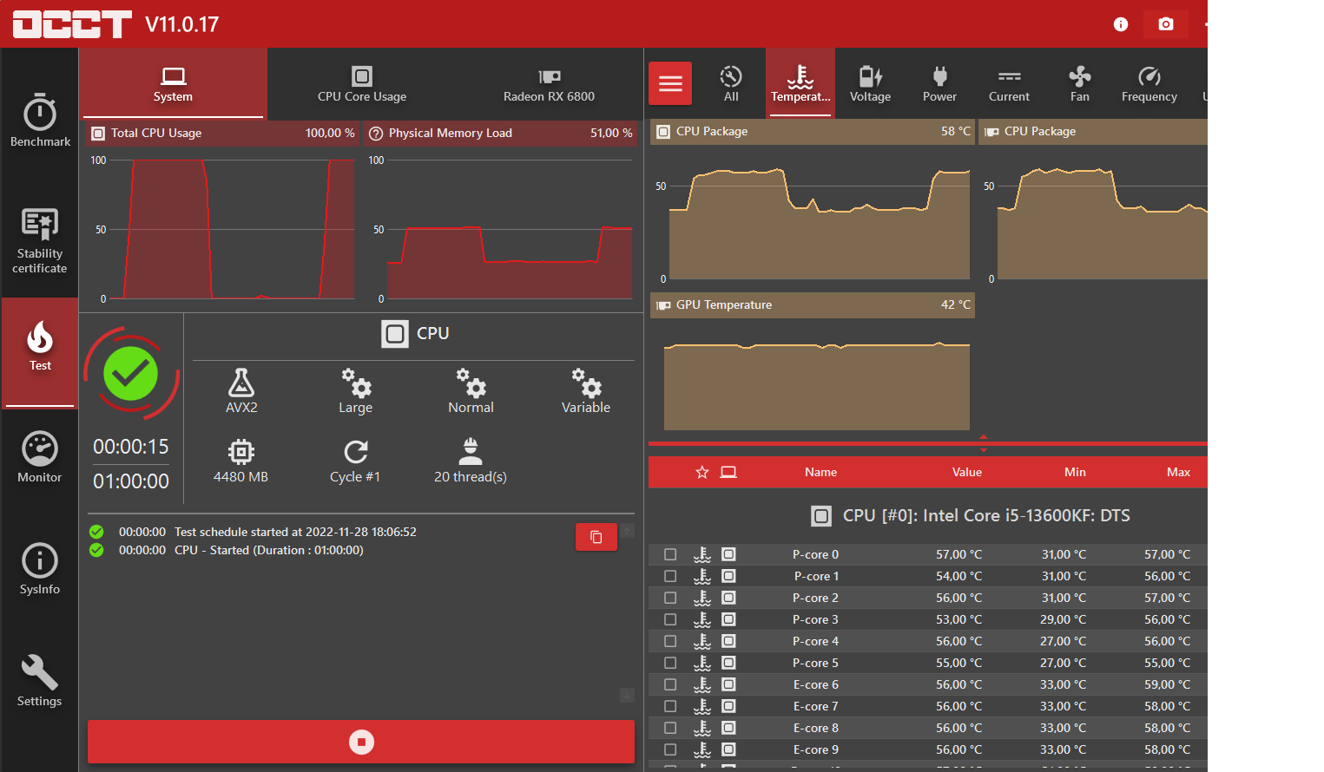Click the CPU Package 58 °C header
1324x772 pixels.
pos(813,131)
